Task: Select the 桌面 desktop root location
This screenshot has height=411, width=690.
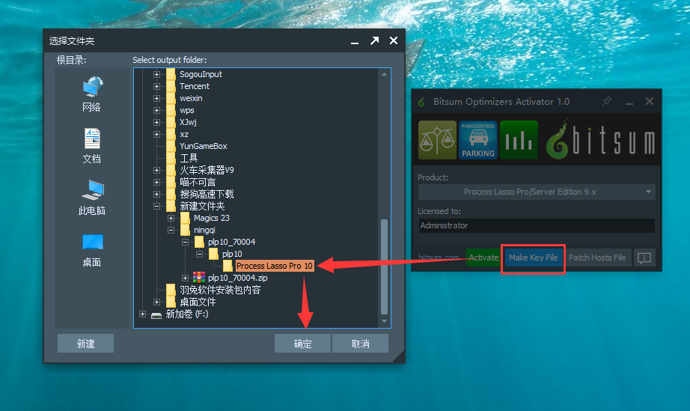Action: 91,250
